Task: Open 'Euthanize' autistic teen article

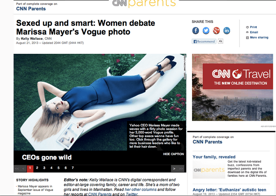Action: click(229, 190)
